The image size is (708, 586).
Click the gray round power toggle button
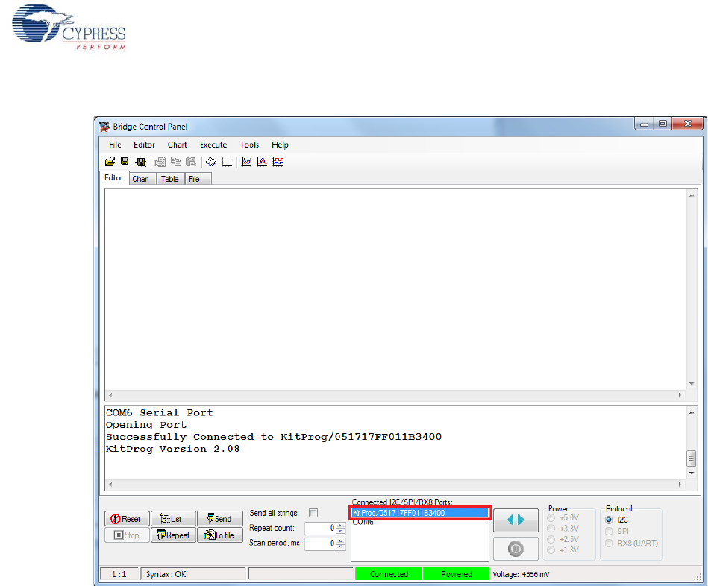[x=516, y=549]
